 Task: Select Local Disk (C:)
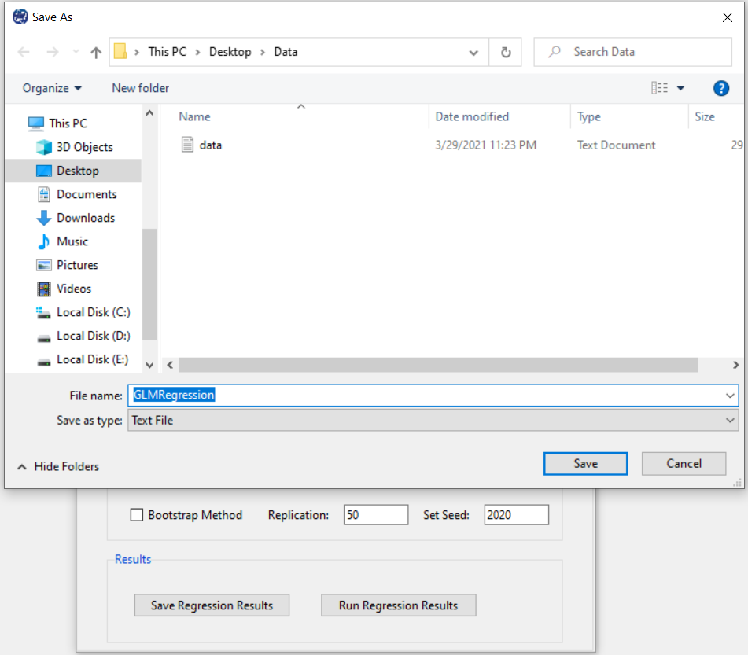(93, 312)
